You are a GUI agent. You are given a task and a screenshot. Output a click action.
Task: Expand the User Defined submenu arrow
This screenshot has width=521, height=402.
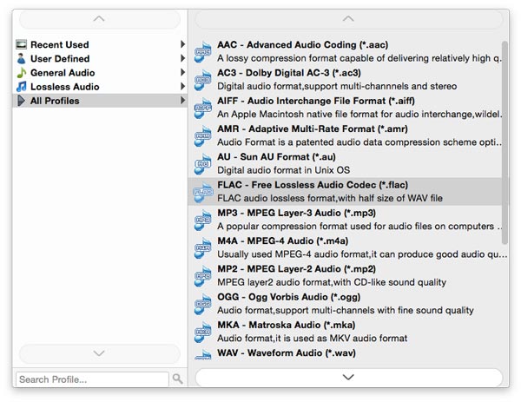click(182, 58)
